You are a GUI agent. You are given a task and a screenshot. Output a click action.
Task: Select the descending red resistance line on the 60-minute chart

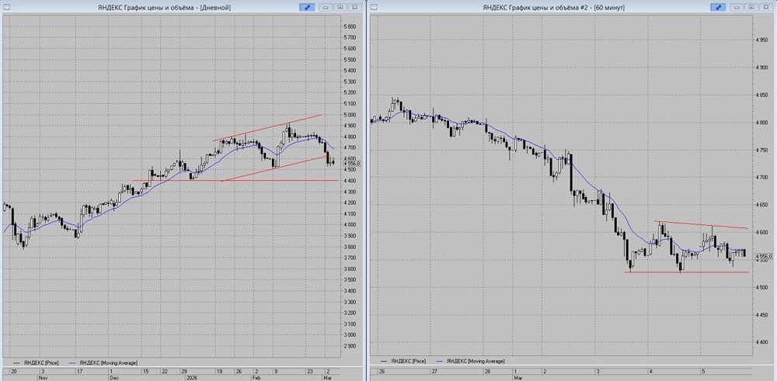coord(701,224)
